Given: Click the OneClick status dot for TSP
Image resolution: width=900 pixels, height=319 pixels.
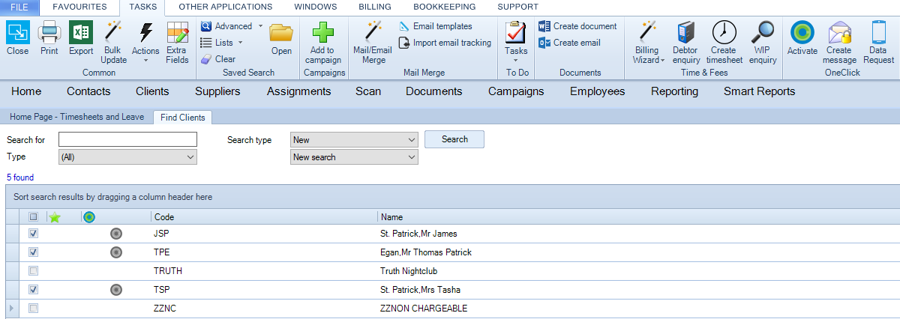Looking at the screenshot, I should click(115, 289).
